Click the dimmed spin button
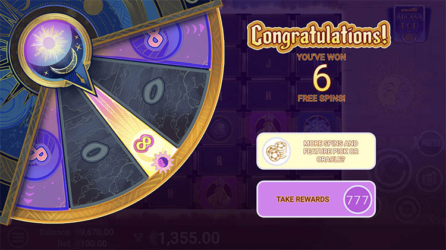Viewport: 446px width, 250px height. 392,172
